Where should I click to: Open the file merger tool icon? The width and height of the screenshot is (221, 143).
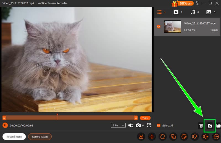[x=173, y=137]
